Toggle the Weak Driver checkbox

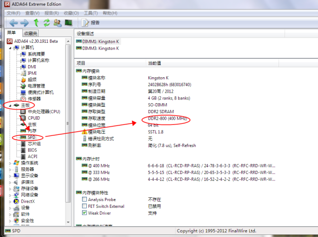pyautogui.click(x=84, y=213)
